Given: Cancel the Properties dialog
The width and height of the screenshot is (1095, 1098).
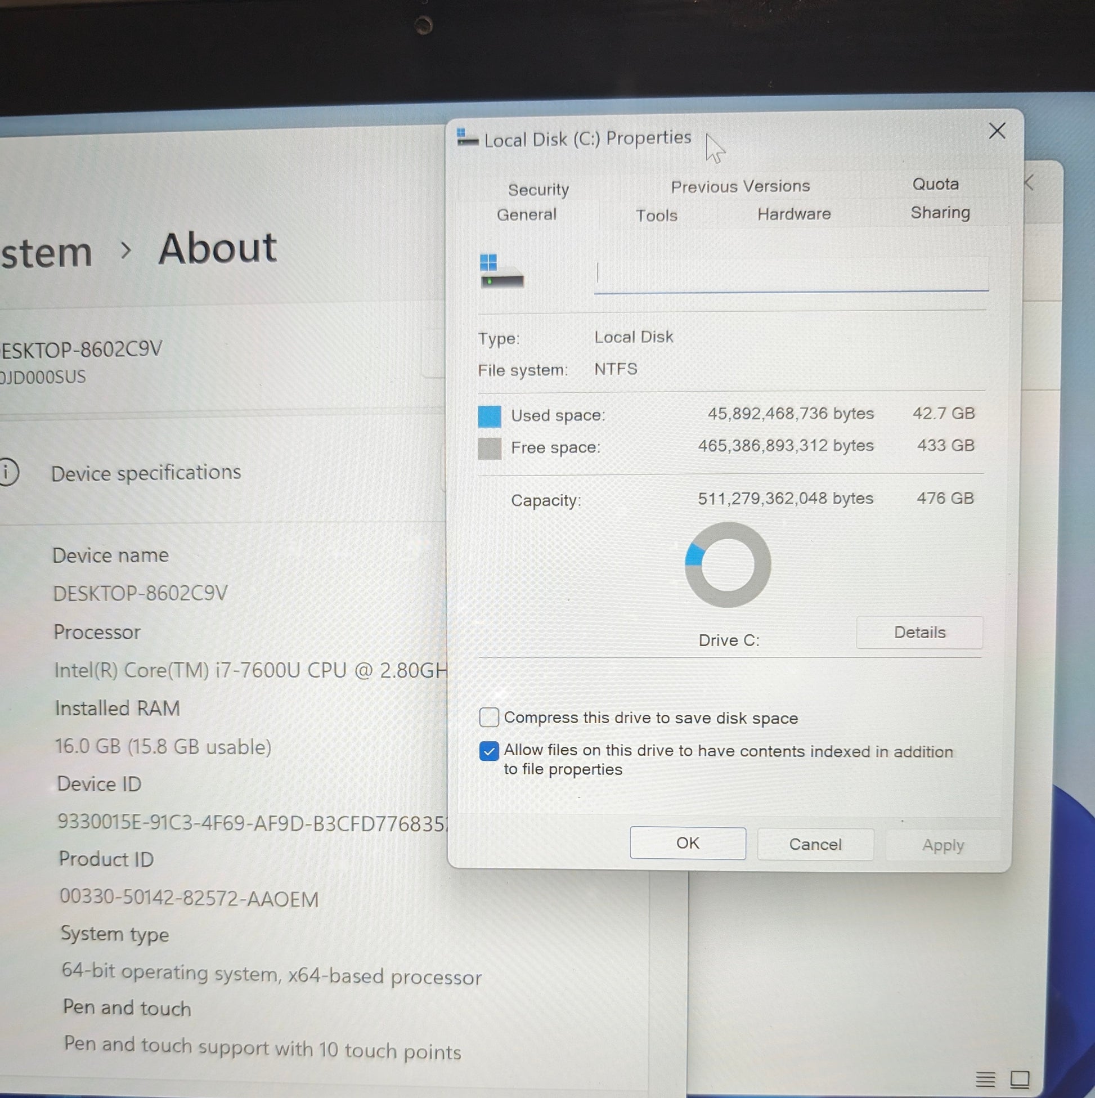Looking at the screenshot, I should 815,845.
